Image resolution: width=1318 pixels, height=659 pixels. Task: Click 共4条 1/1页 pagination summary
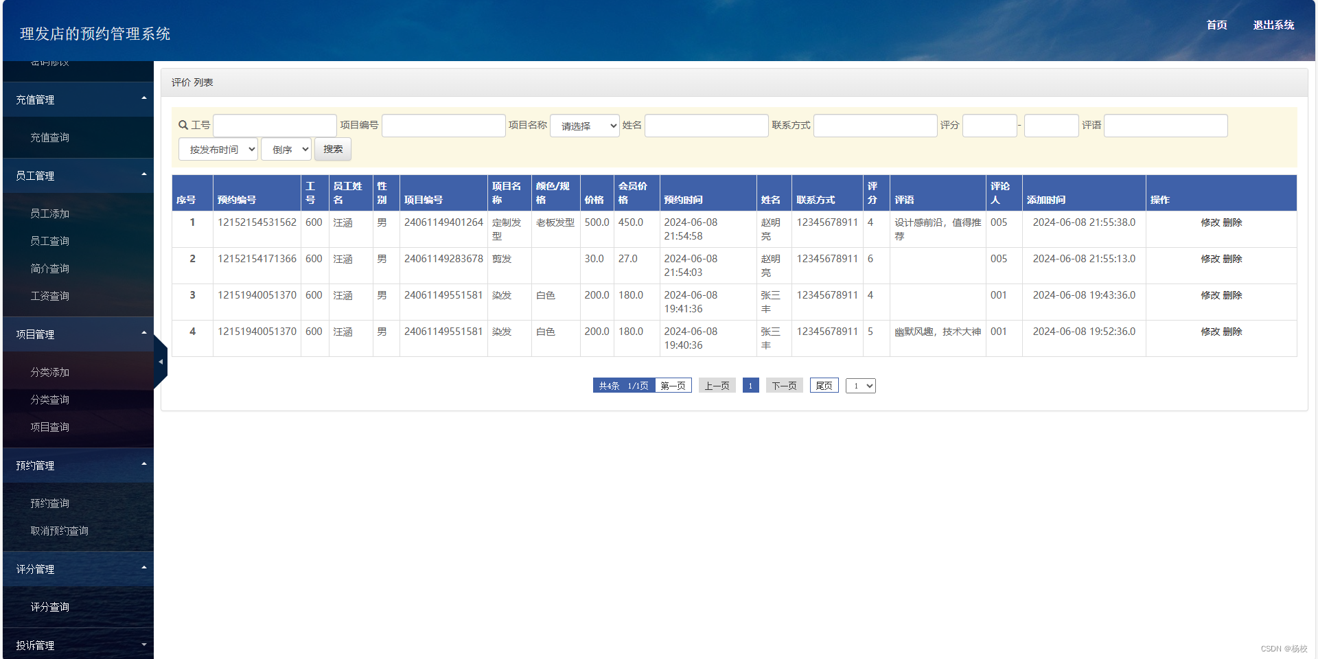624,386
